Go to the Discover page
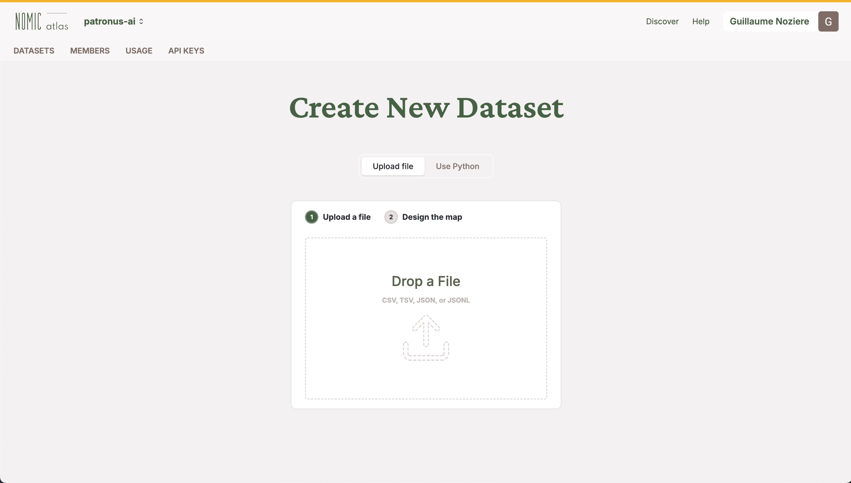This screenshot has width=851, height=483. pyautogui.click(x=662, y=22)
